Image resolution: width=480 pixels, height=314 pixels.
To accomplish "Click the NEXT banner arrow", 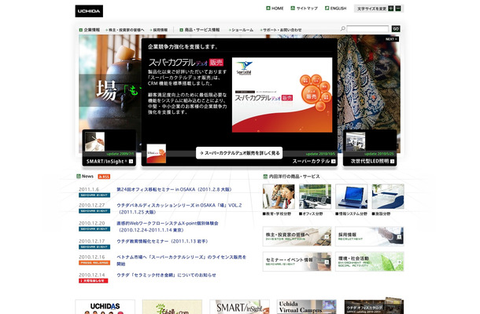I will (x=392, y=39).
